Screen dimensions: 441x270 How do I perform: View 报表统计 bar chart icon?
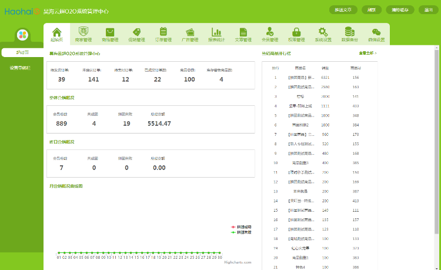[x=216, y=32]
